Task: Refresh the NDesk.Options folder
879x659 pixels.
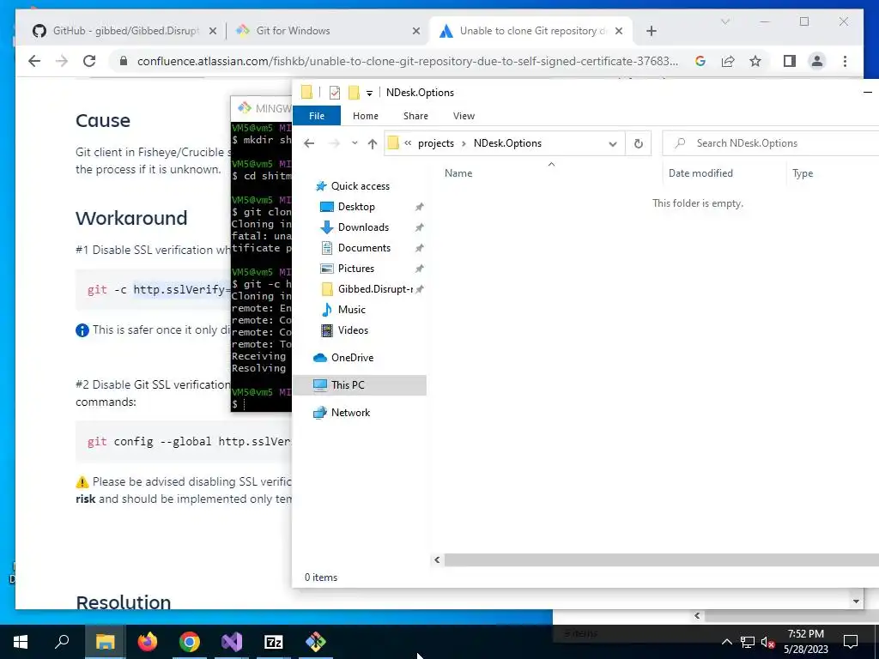Action: pos(638,144)
